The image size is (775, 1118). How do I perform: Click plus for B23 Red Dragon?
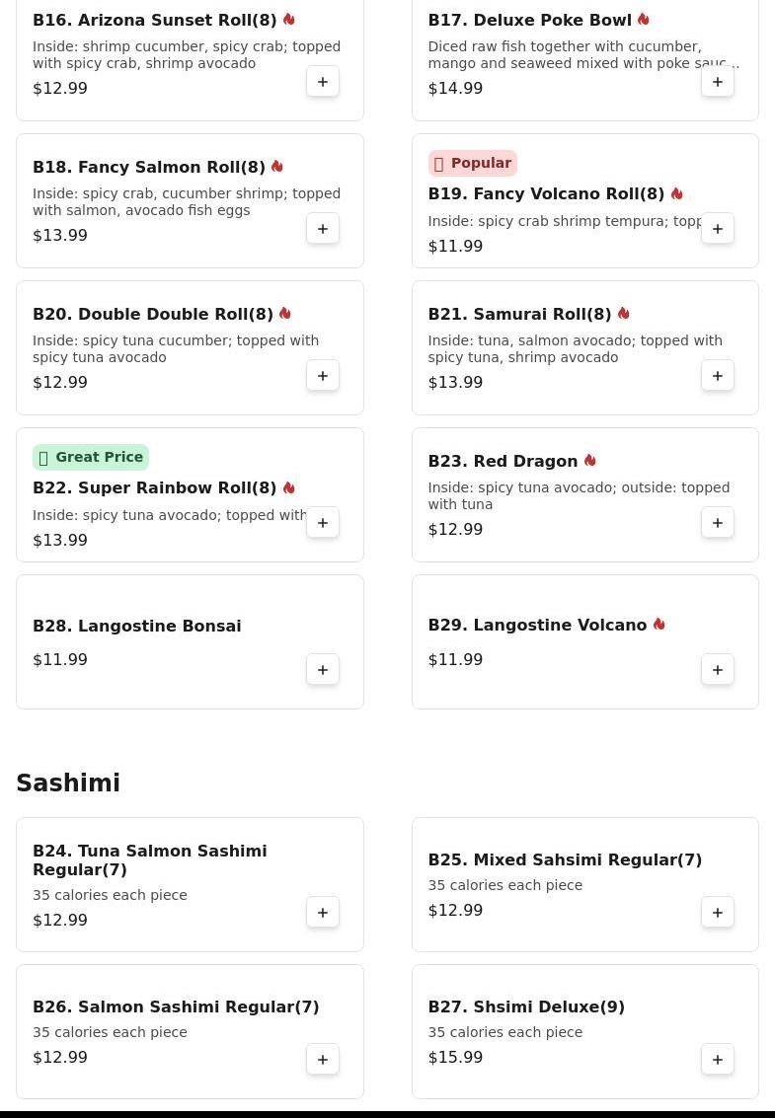[718, 523]
